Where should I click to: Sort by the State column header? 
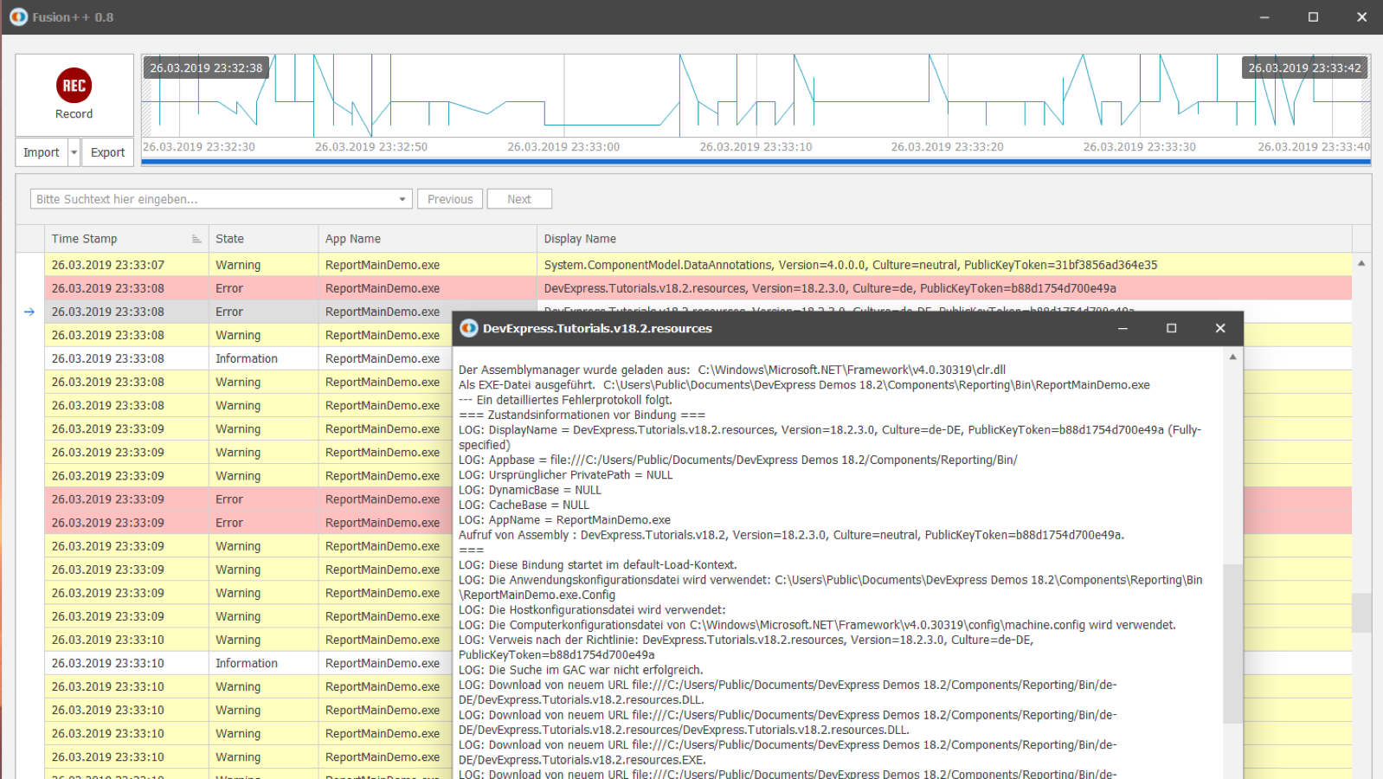pyautogui.click(x=262, y=239)
